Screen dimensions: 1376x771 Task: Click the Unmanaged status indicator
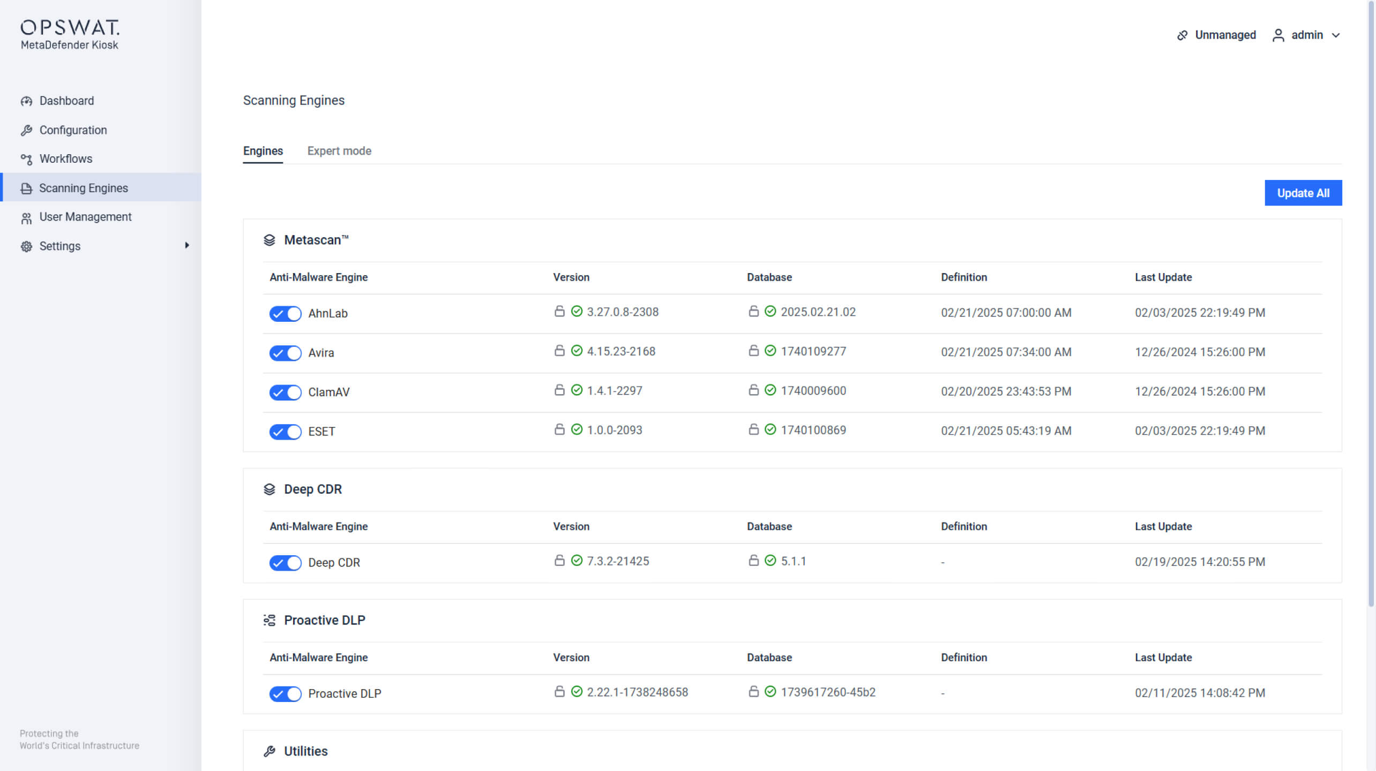[x=1225, y=35]
